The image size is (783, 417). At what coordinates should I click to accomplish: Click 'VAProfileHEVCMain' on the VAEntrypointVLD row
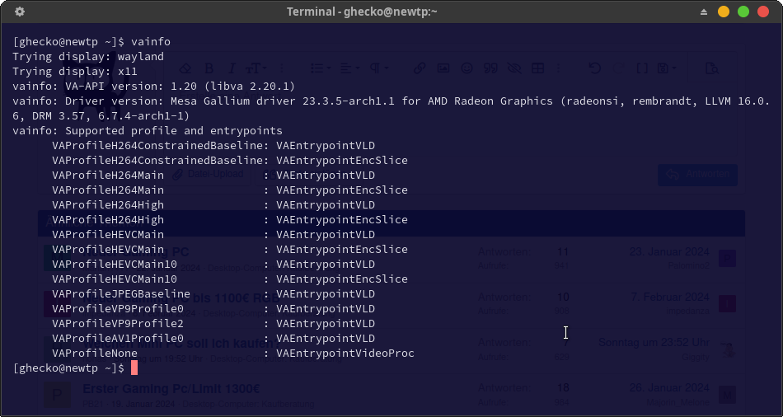[x=108, y=235]
